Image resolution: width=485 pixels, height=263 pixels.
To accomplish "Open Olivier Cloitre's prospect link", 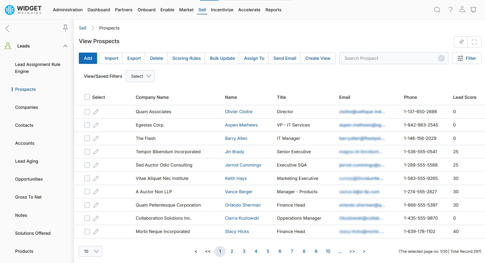I will (x=239, y=112).
